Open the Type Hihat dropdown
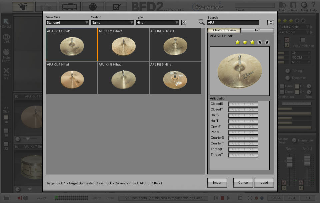This screenshot has width=320, height=203. click(157, 22)
